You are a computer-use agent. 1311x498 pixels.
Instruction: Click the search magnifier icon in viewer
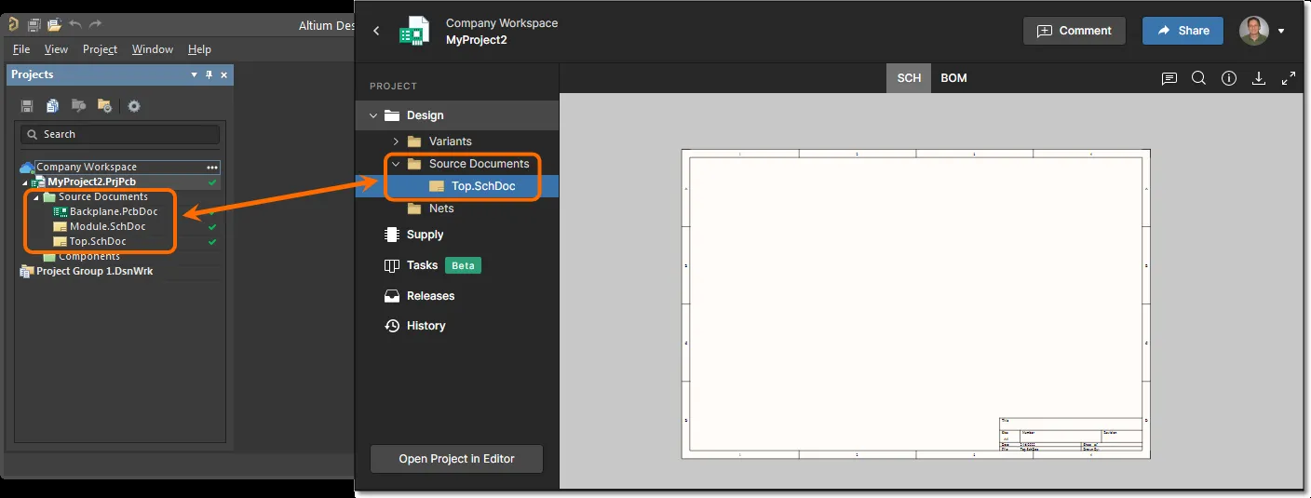click(x=1199, y=79)
